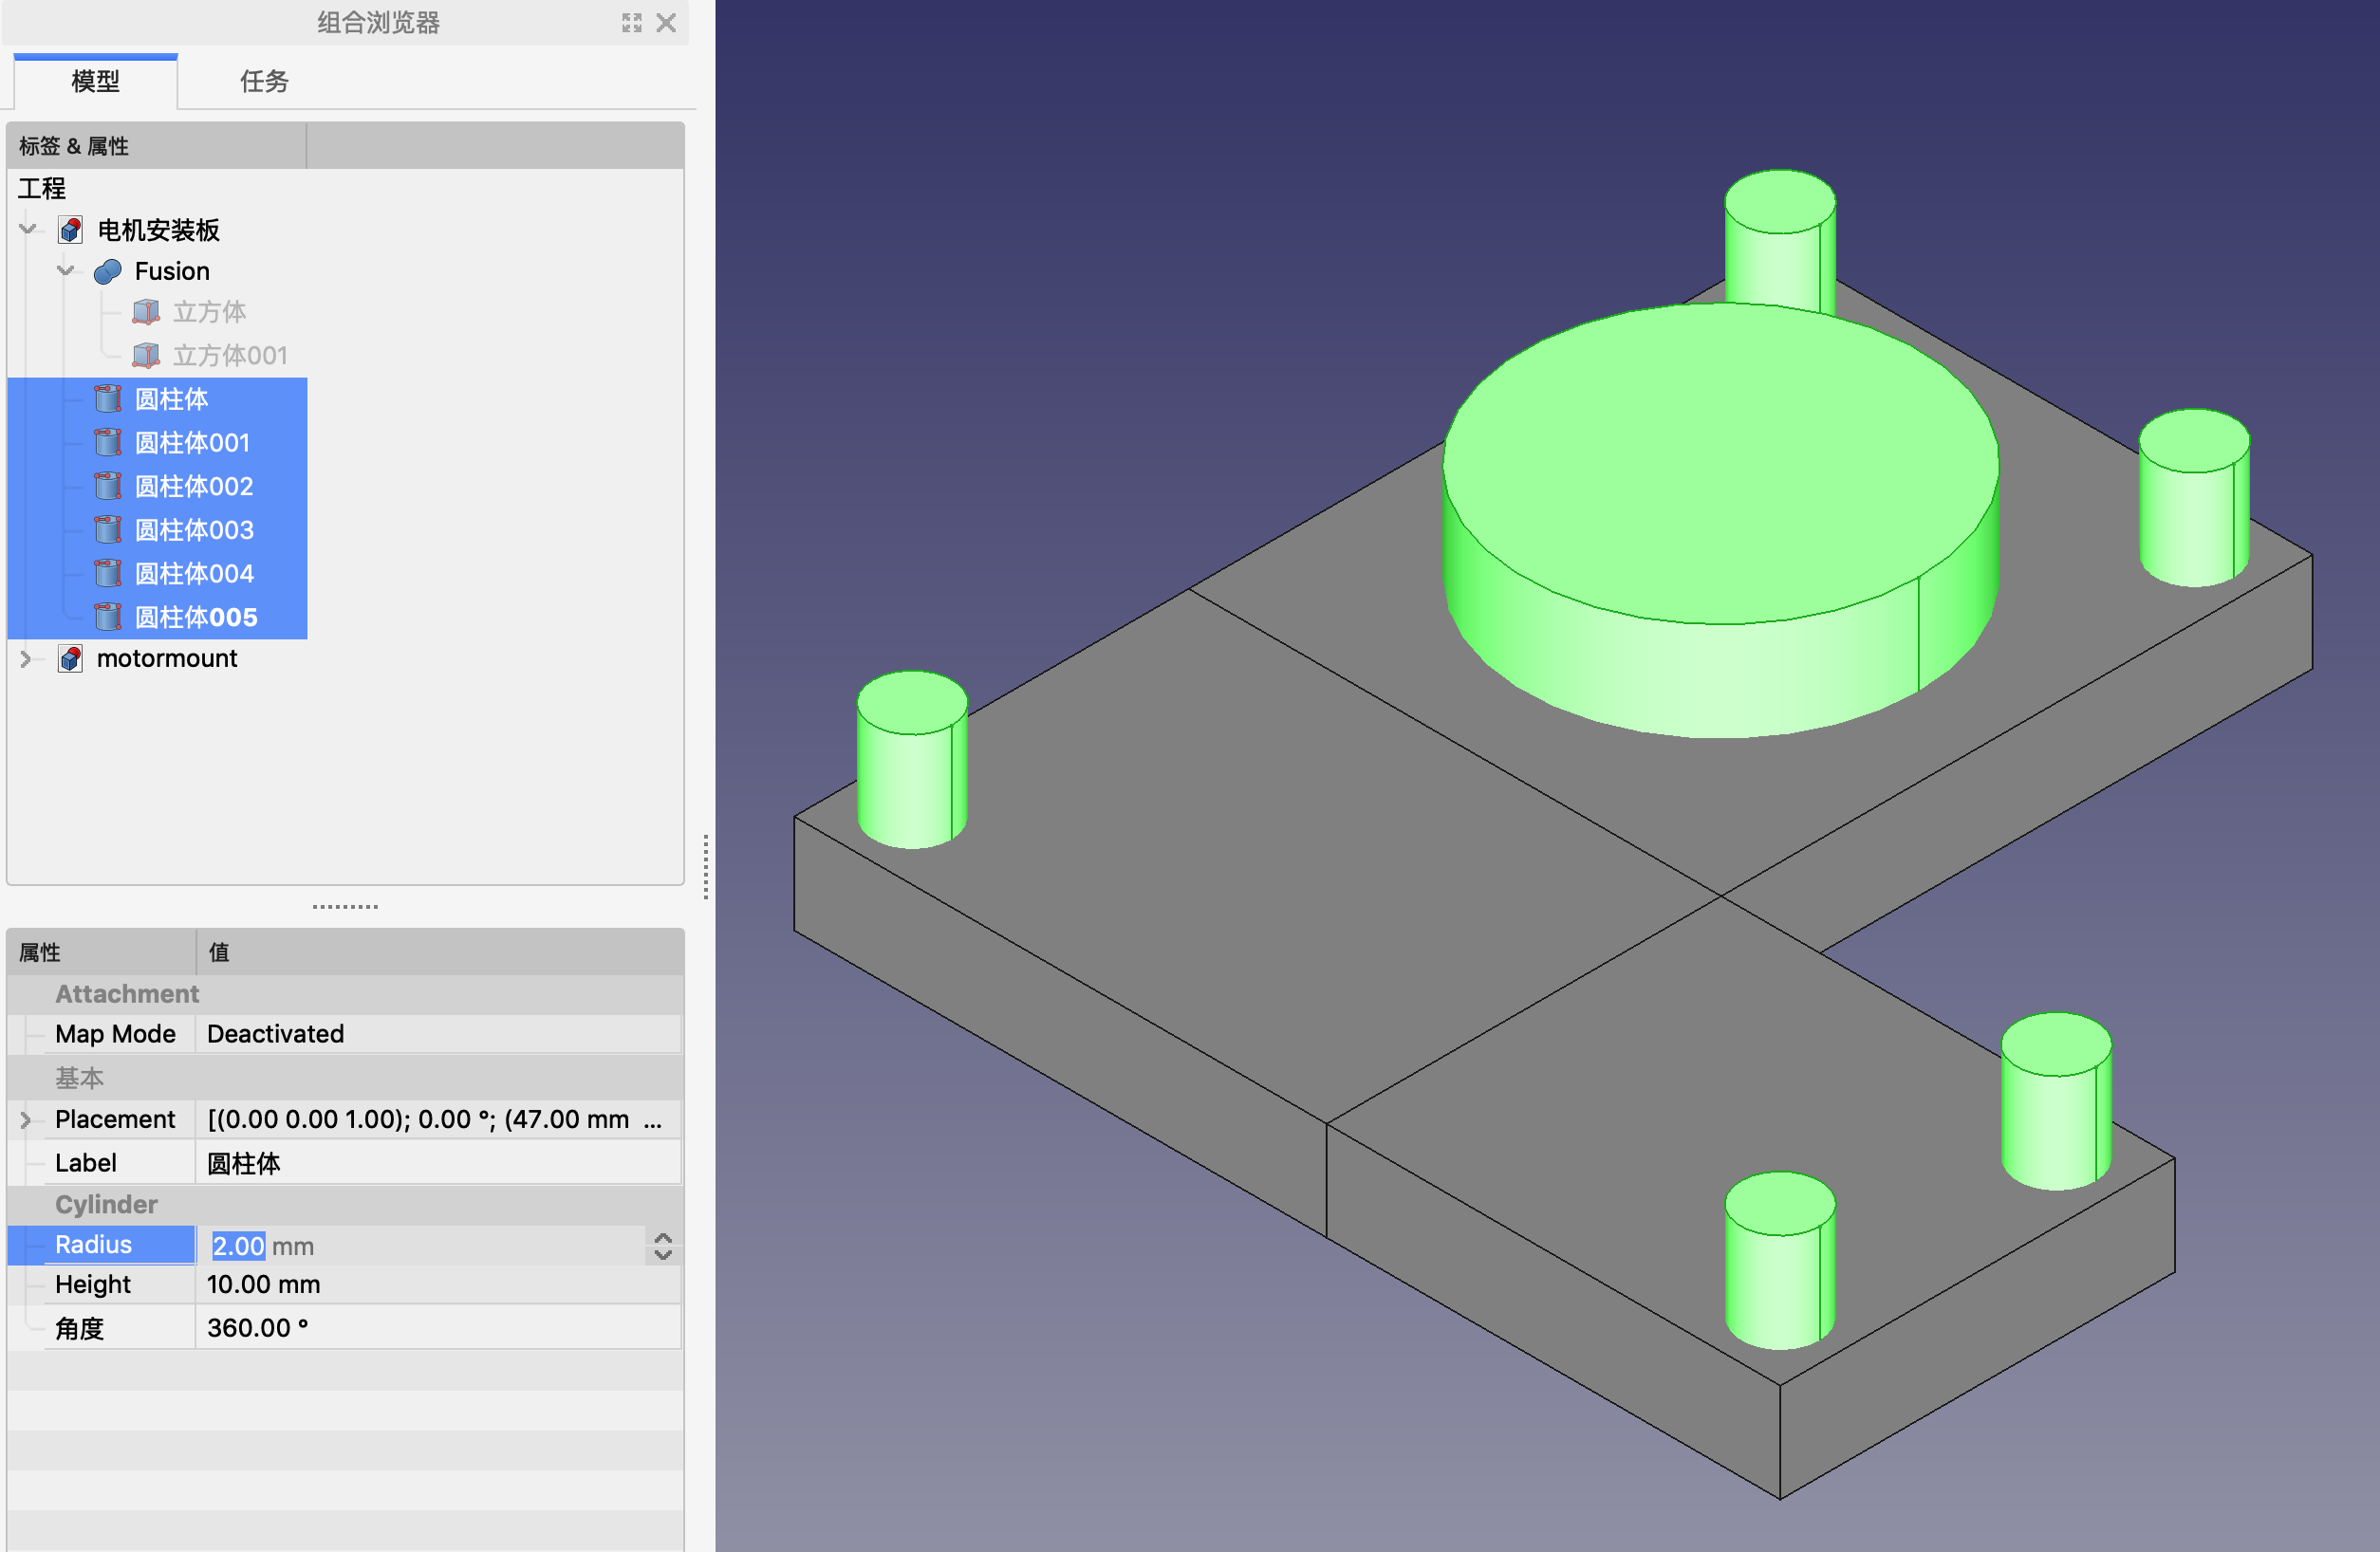Screen dimensions: 2380x1552
Task: Click the 圆柱体002 cylinder icon
Action: click(x=108, y=487)
